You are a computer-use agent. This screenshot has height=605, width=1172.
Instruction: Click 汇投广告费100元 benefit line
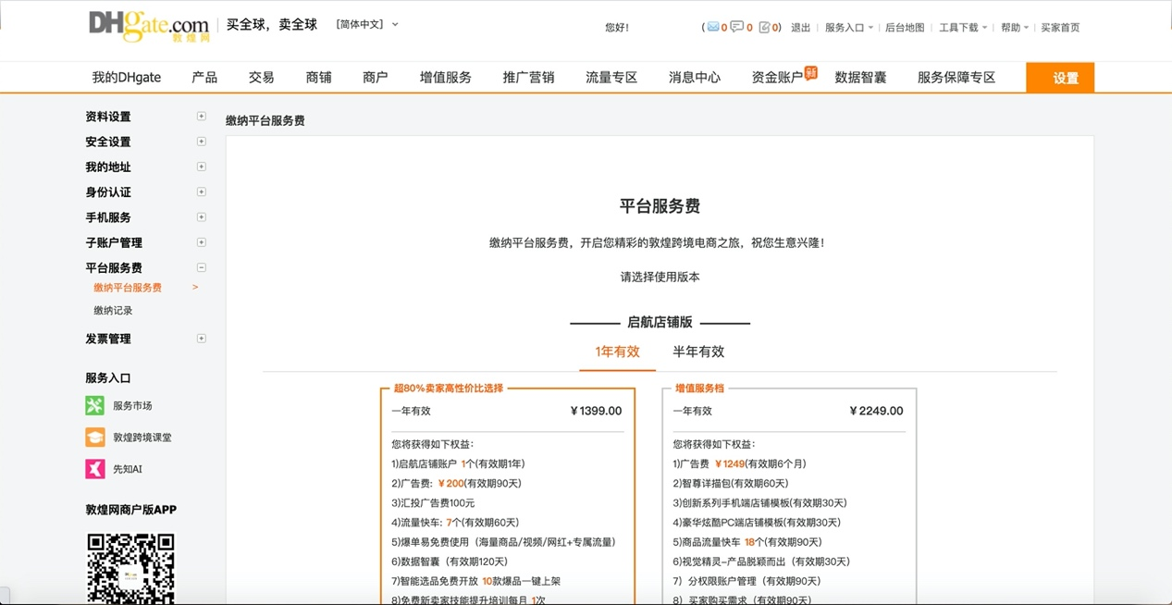433,503
